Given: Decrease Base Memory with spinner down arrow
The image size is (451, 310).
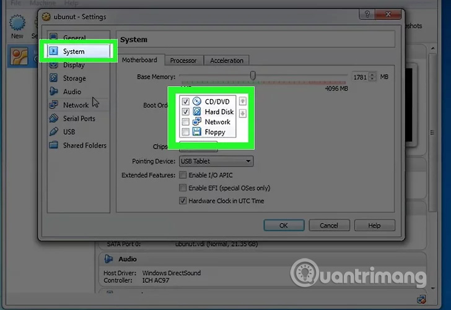Looking at the screenshot, I should pyautogui.click(x=372, y=79).
